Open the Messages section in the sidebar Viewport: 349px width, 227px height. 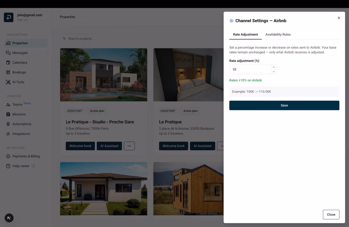(x=20, y=53)
